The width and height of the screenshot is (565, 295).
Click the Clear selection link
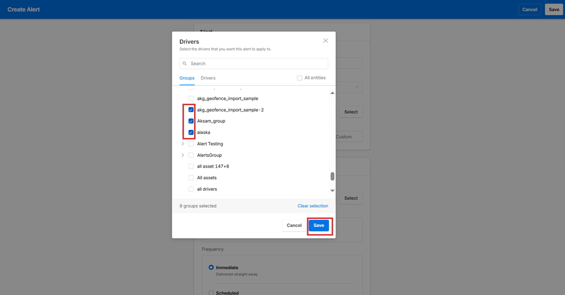pos(312,206)
